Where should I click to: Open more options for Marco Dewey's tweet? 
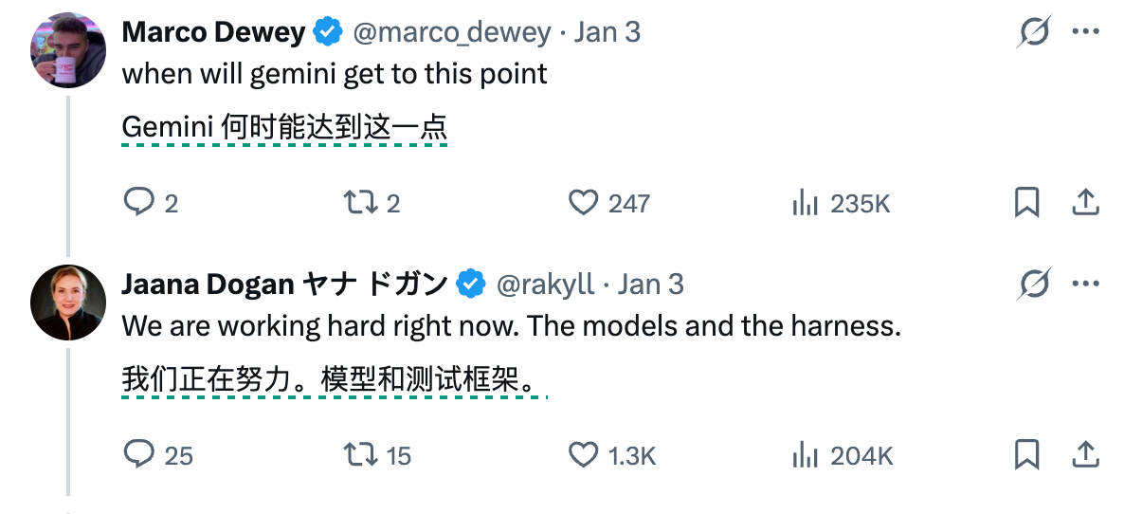pos(1084,33)
